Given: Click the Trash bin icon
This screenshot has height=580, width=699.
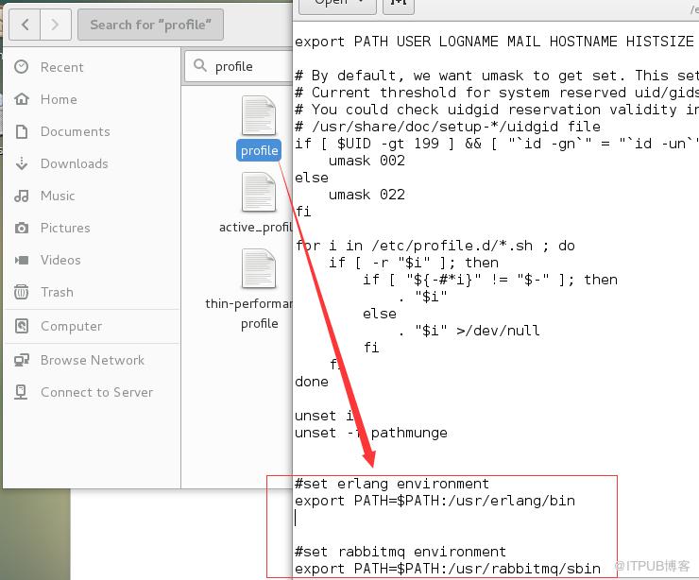Looking at the screenshot, I should (x=22, y=292).
